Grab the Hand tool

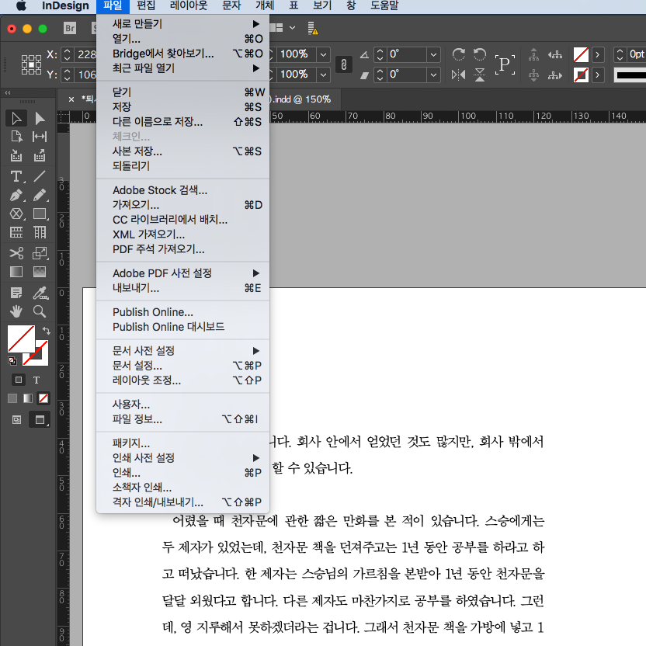pyautogui.click(x=16, y=311)
